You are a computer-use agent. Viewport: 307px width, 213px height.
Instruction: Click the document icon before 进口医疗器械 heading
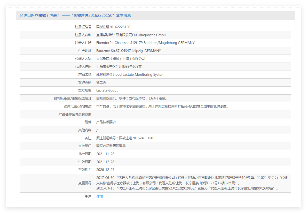coord(21,16)
